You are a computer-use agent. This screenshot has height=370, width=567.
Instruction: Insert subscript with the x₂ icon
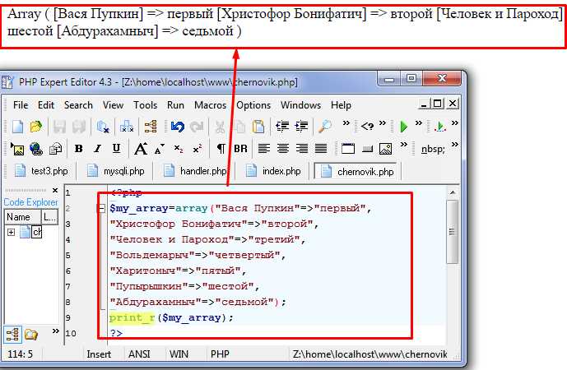coord(179,149)
